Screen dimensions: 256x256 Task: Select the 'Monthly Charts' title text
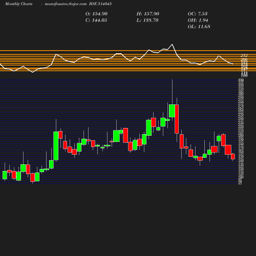pos(18,4)
